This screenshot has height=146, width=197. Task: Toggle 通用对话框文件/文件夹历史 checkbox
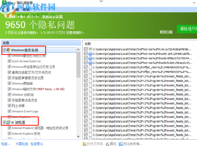click(x=9, y=72)
